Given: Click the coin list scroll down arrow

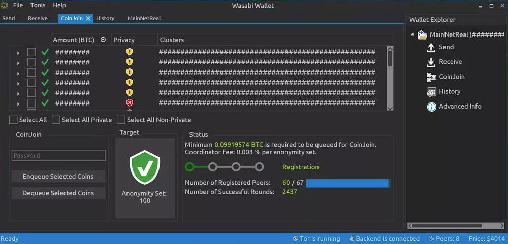Looking at the screenshot, I should [x=390, y=108].
